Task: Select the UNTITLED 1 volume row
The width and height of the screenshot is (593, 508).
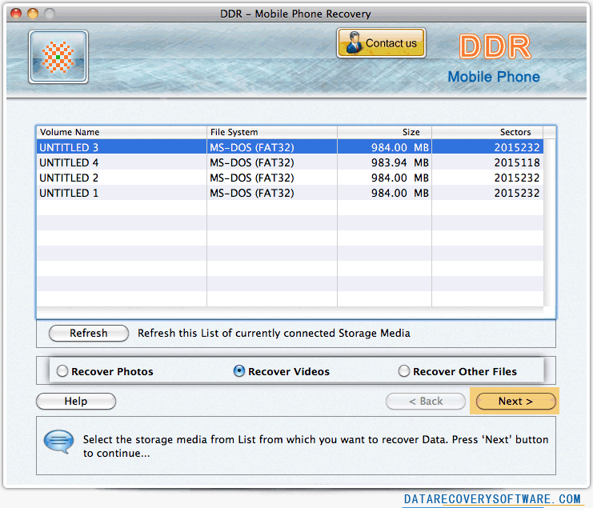Action: click(120, 193)
